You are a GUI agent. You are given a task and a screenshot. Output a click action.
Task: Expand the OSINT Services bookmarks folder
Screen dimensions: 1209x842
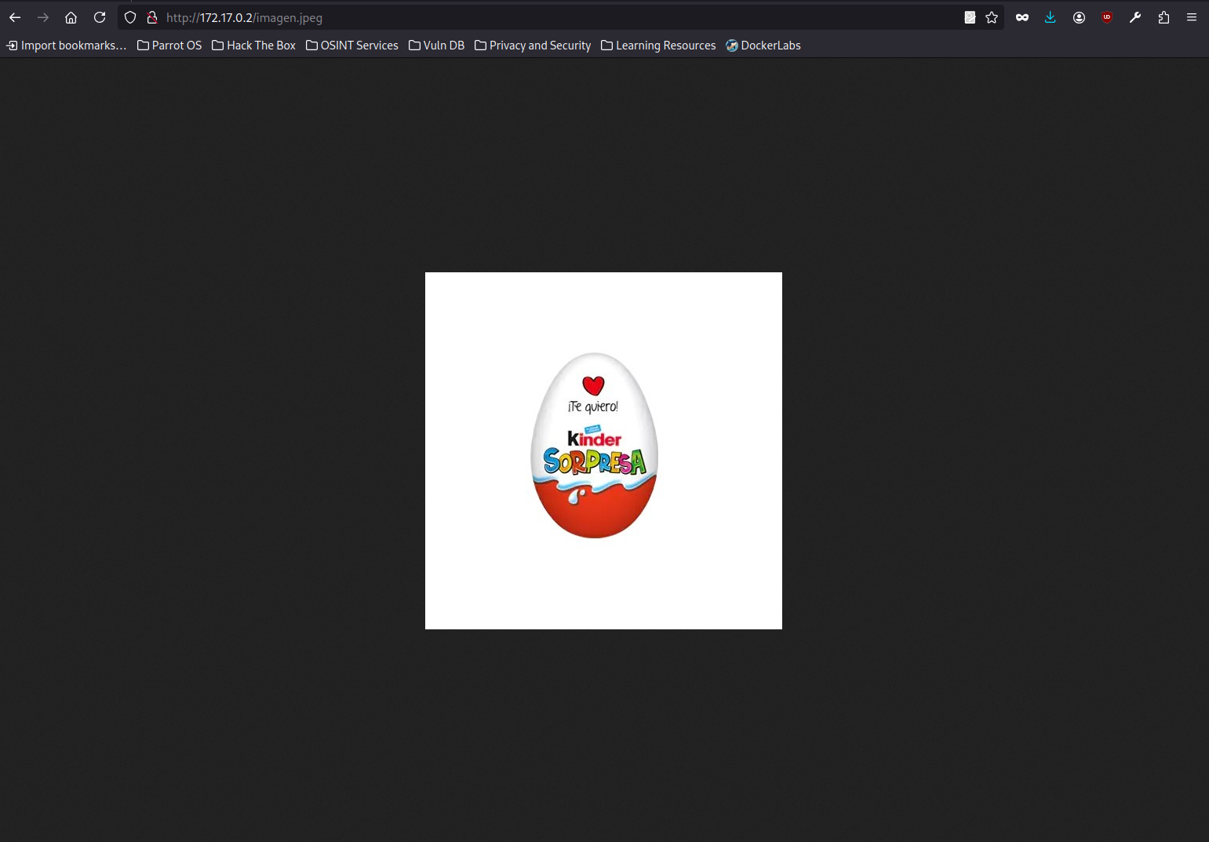coord(352,46)
